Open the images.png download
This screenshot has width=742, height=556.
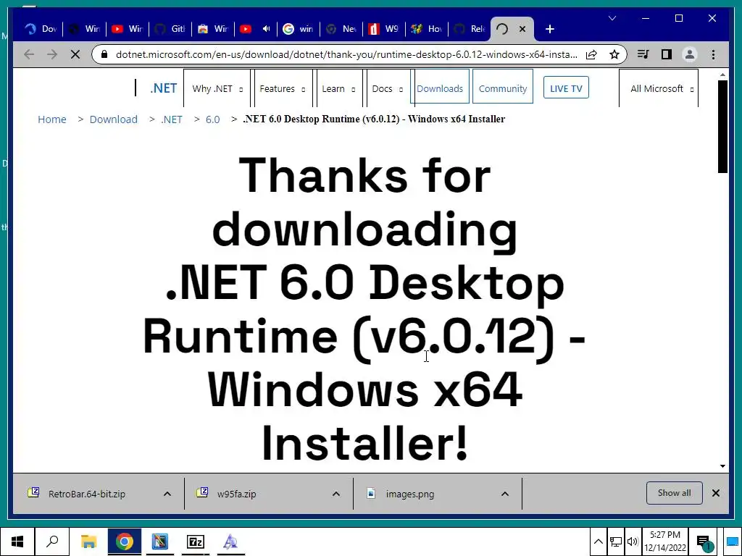410,494
